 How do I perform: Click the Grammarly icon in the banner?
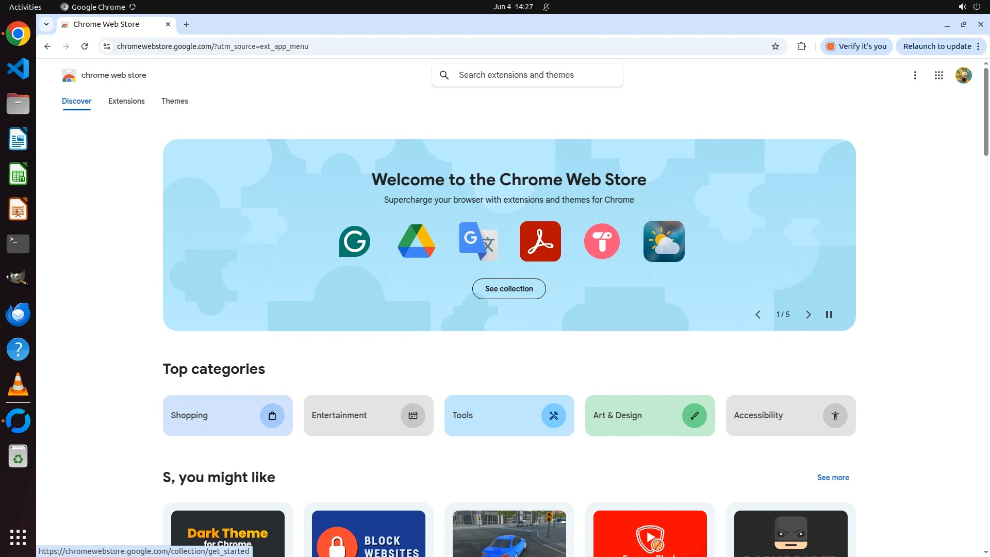click(x=354, y=241)
